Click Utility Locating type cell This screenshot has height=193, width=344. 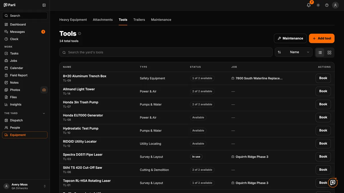150,144
